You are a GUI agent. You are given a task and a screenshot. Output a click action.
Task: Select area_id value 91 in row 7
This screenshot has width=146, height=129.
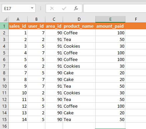(x=54, y=66)
